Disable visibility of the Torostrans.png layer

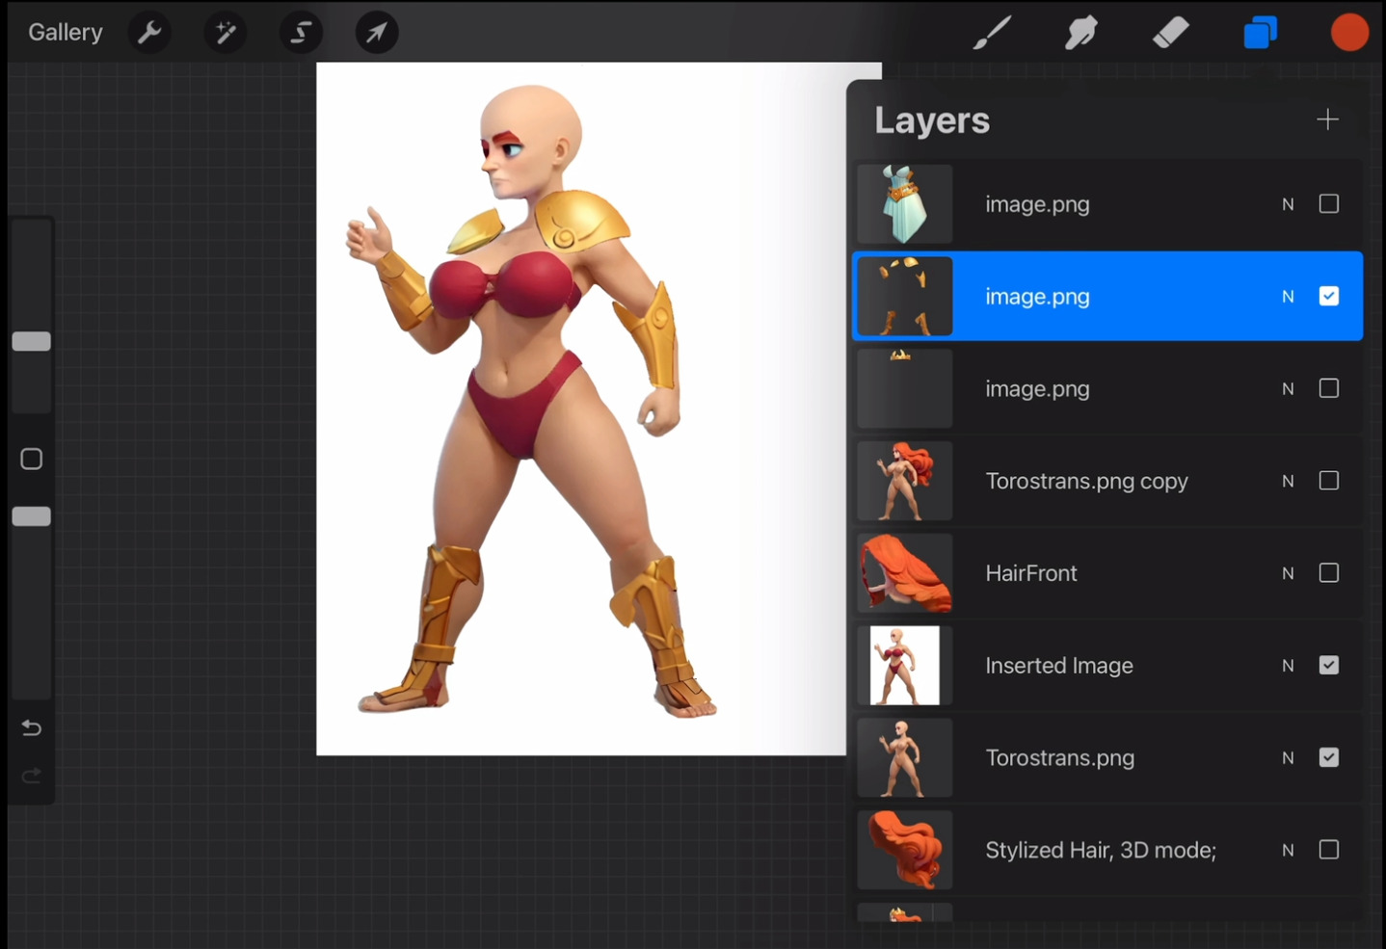(1329, 757)
